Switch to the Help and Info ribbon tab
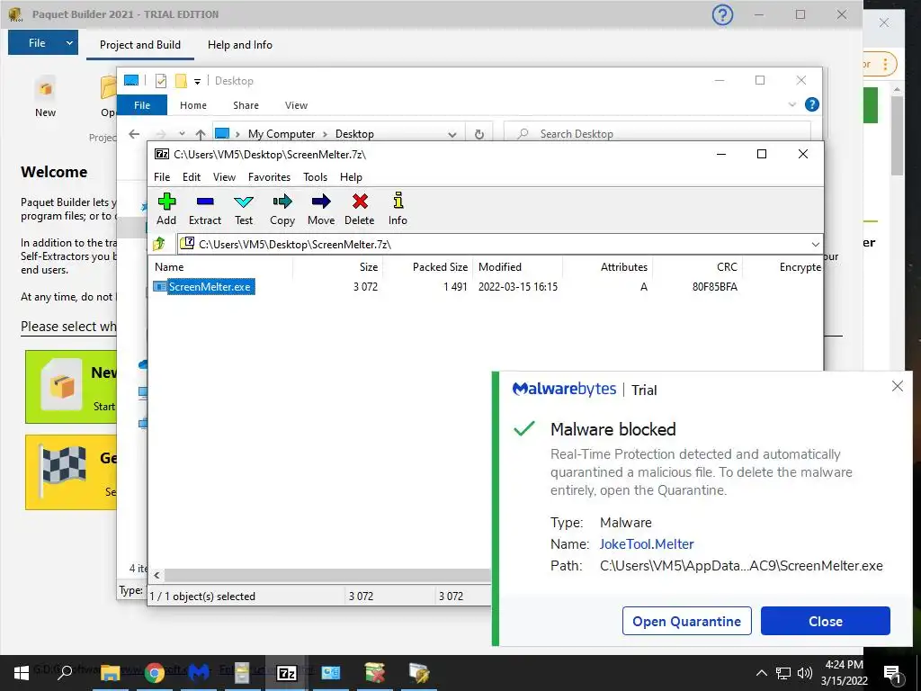Screen dimensions: 921x691 [239, 45]
